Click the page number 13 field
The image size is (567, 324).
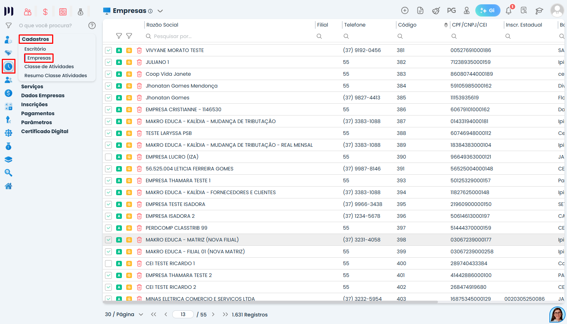tap(183, 314)
